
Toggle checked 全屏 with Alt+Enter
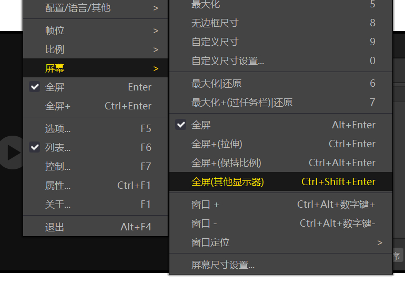(x=281, y=125)
